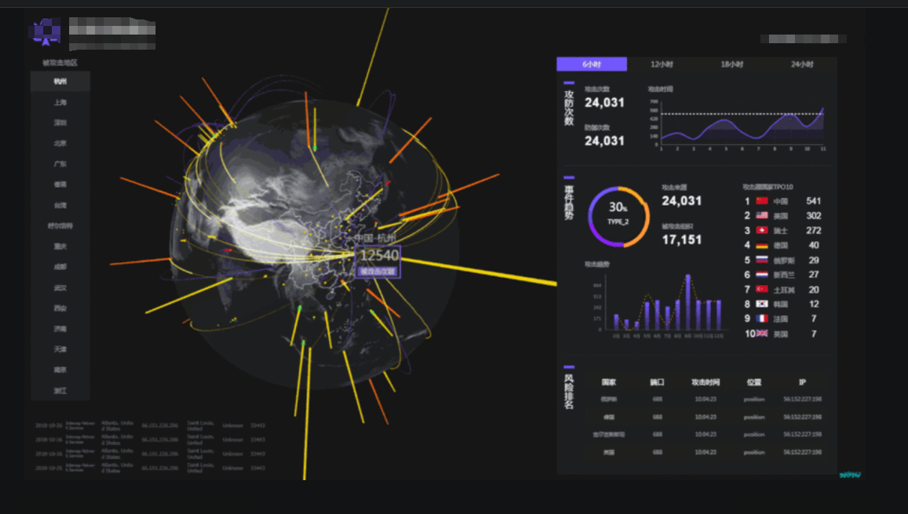Click the Germany flag icon

click(x=762, y=245)
